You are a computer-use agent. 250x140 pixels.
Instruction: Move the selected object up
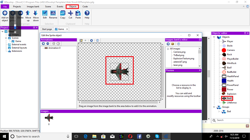pyautogui.click(x=28, y=16)
